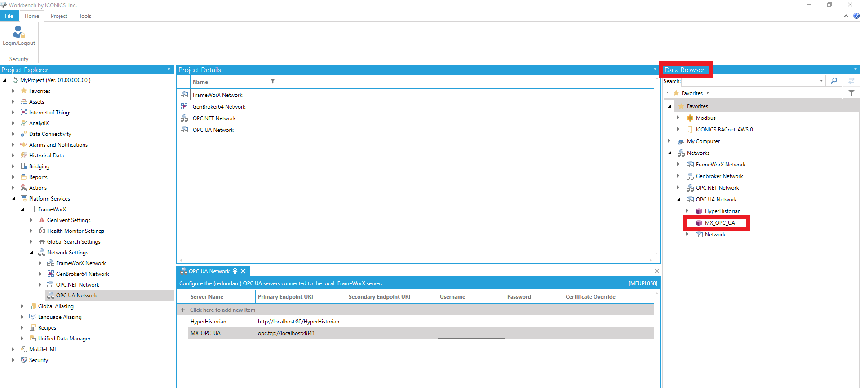This screenshot has width=860, height=388.
Task: Click the Modbus icon in Data Browser
Action: [x=690, y=118]
